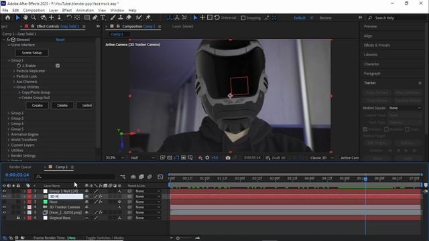This screenshot has height=241, width=429.
Task: Select the Rectangle shape tool
Action: pos(87,17)
